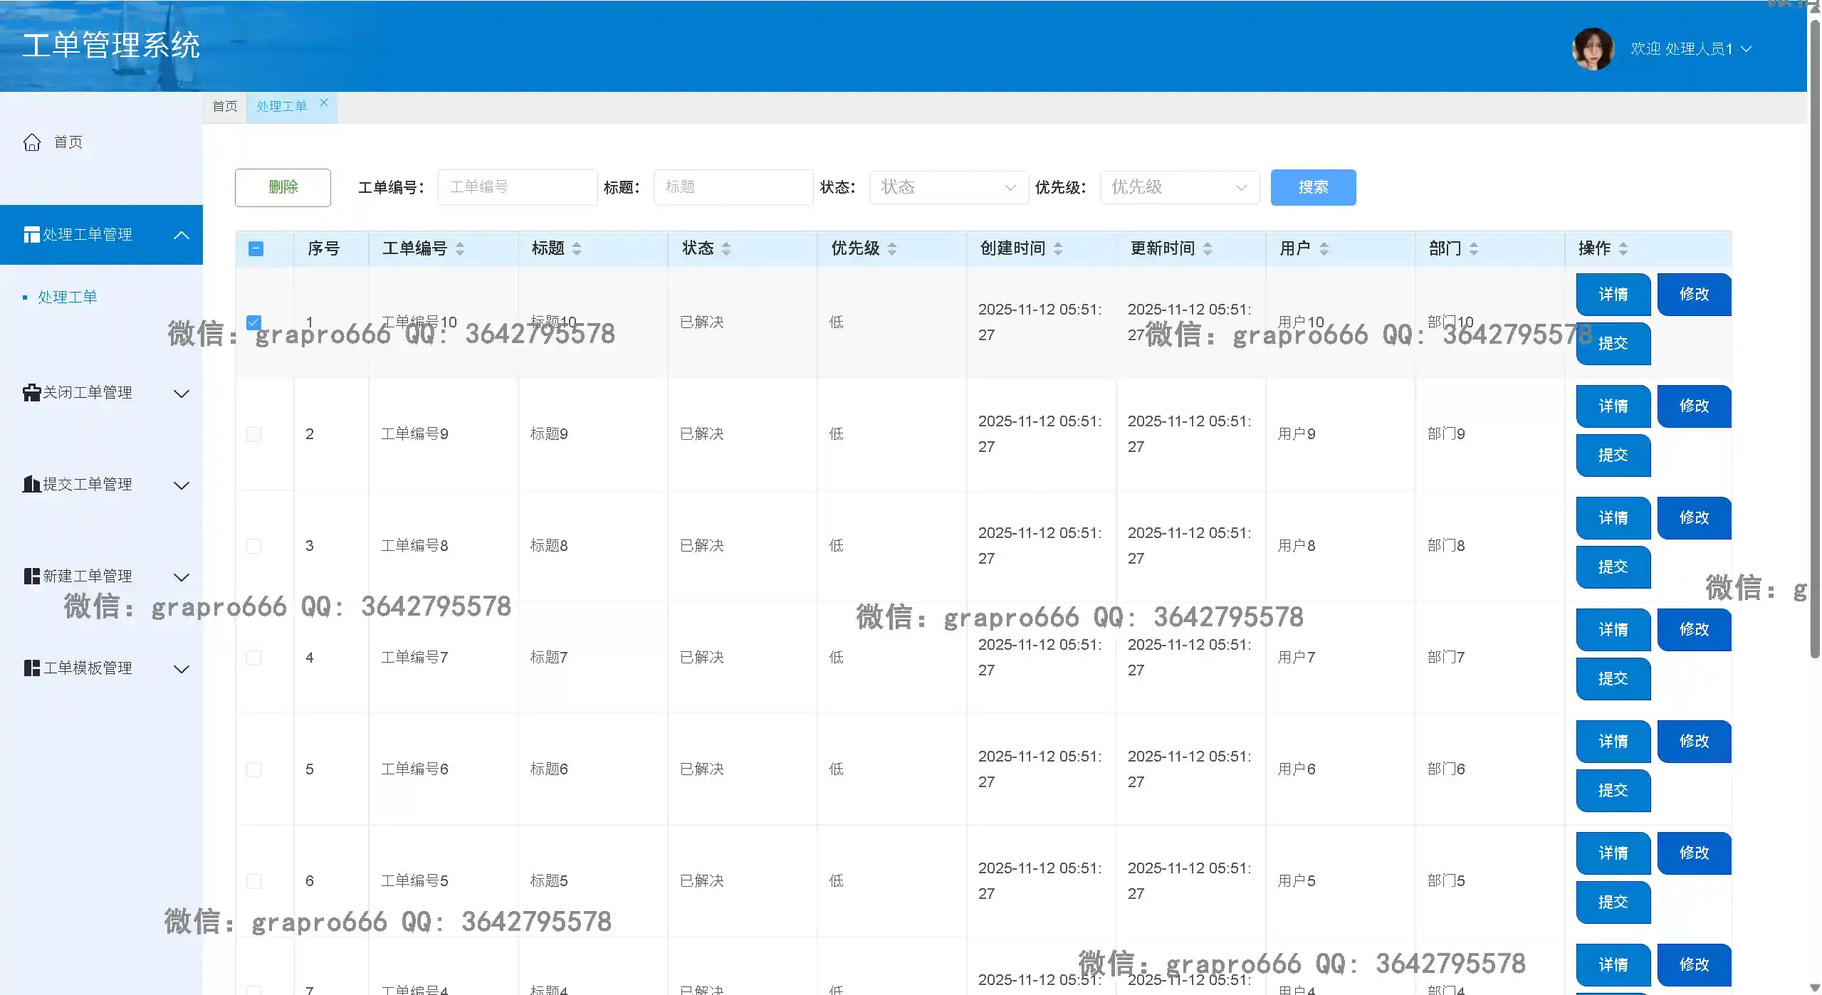The height and width of the screenshot is (995, 1822).
Task: Click the 工单编号 column sort arrows
Action: point(461,248)
